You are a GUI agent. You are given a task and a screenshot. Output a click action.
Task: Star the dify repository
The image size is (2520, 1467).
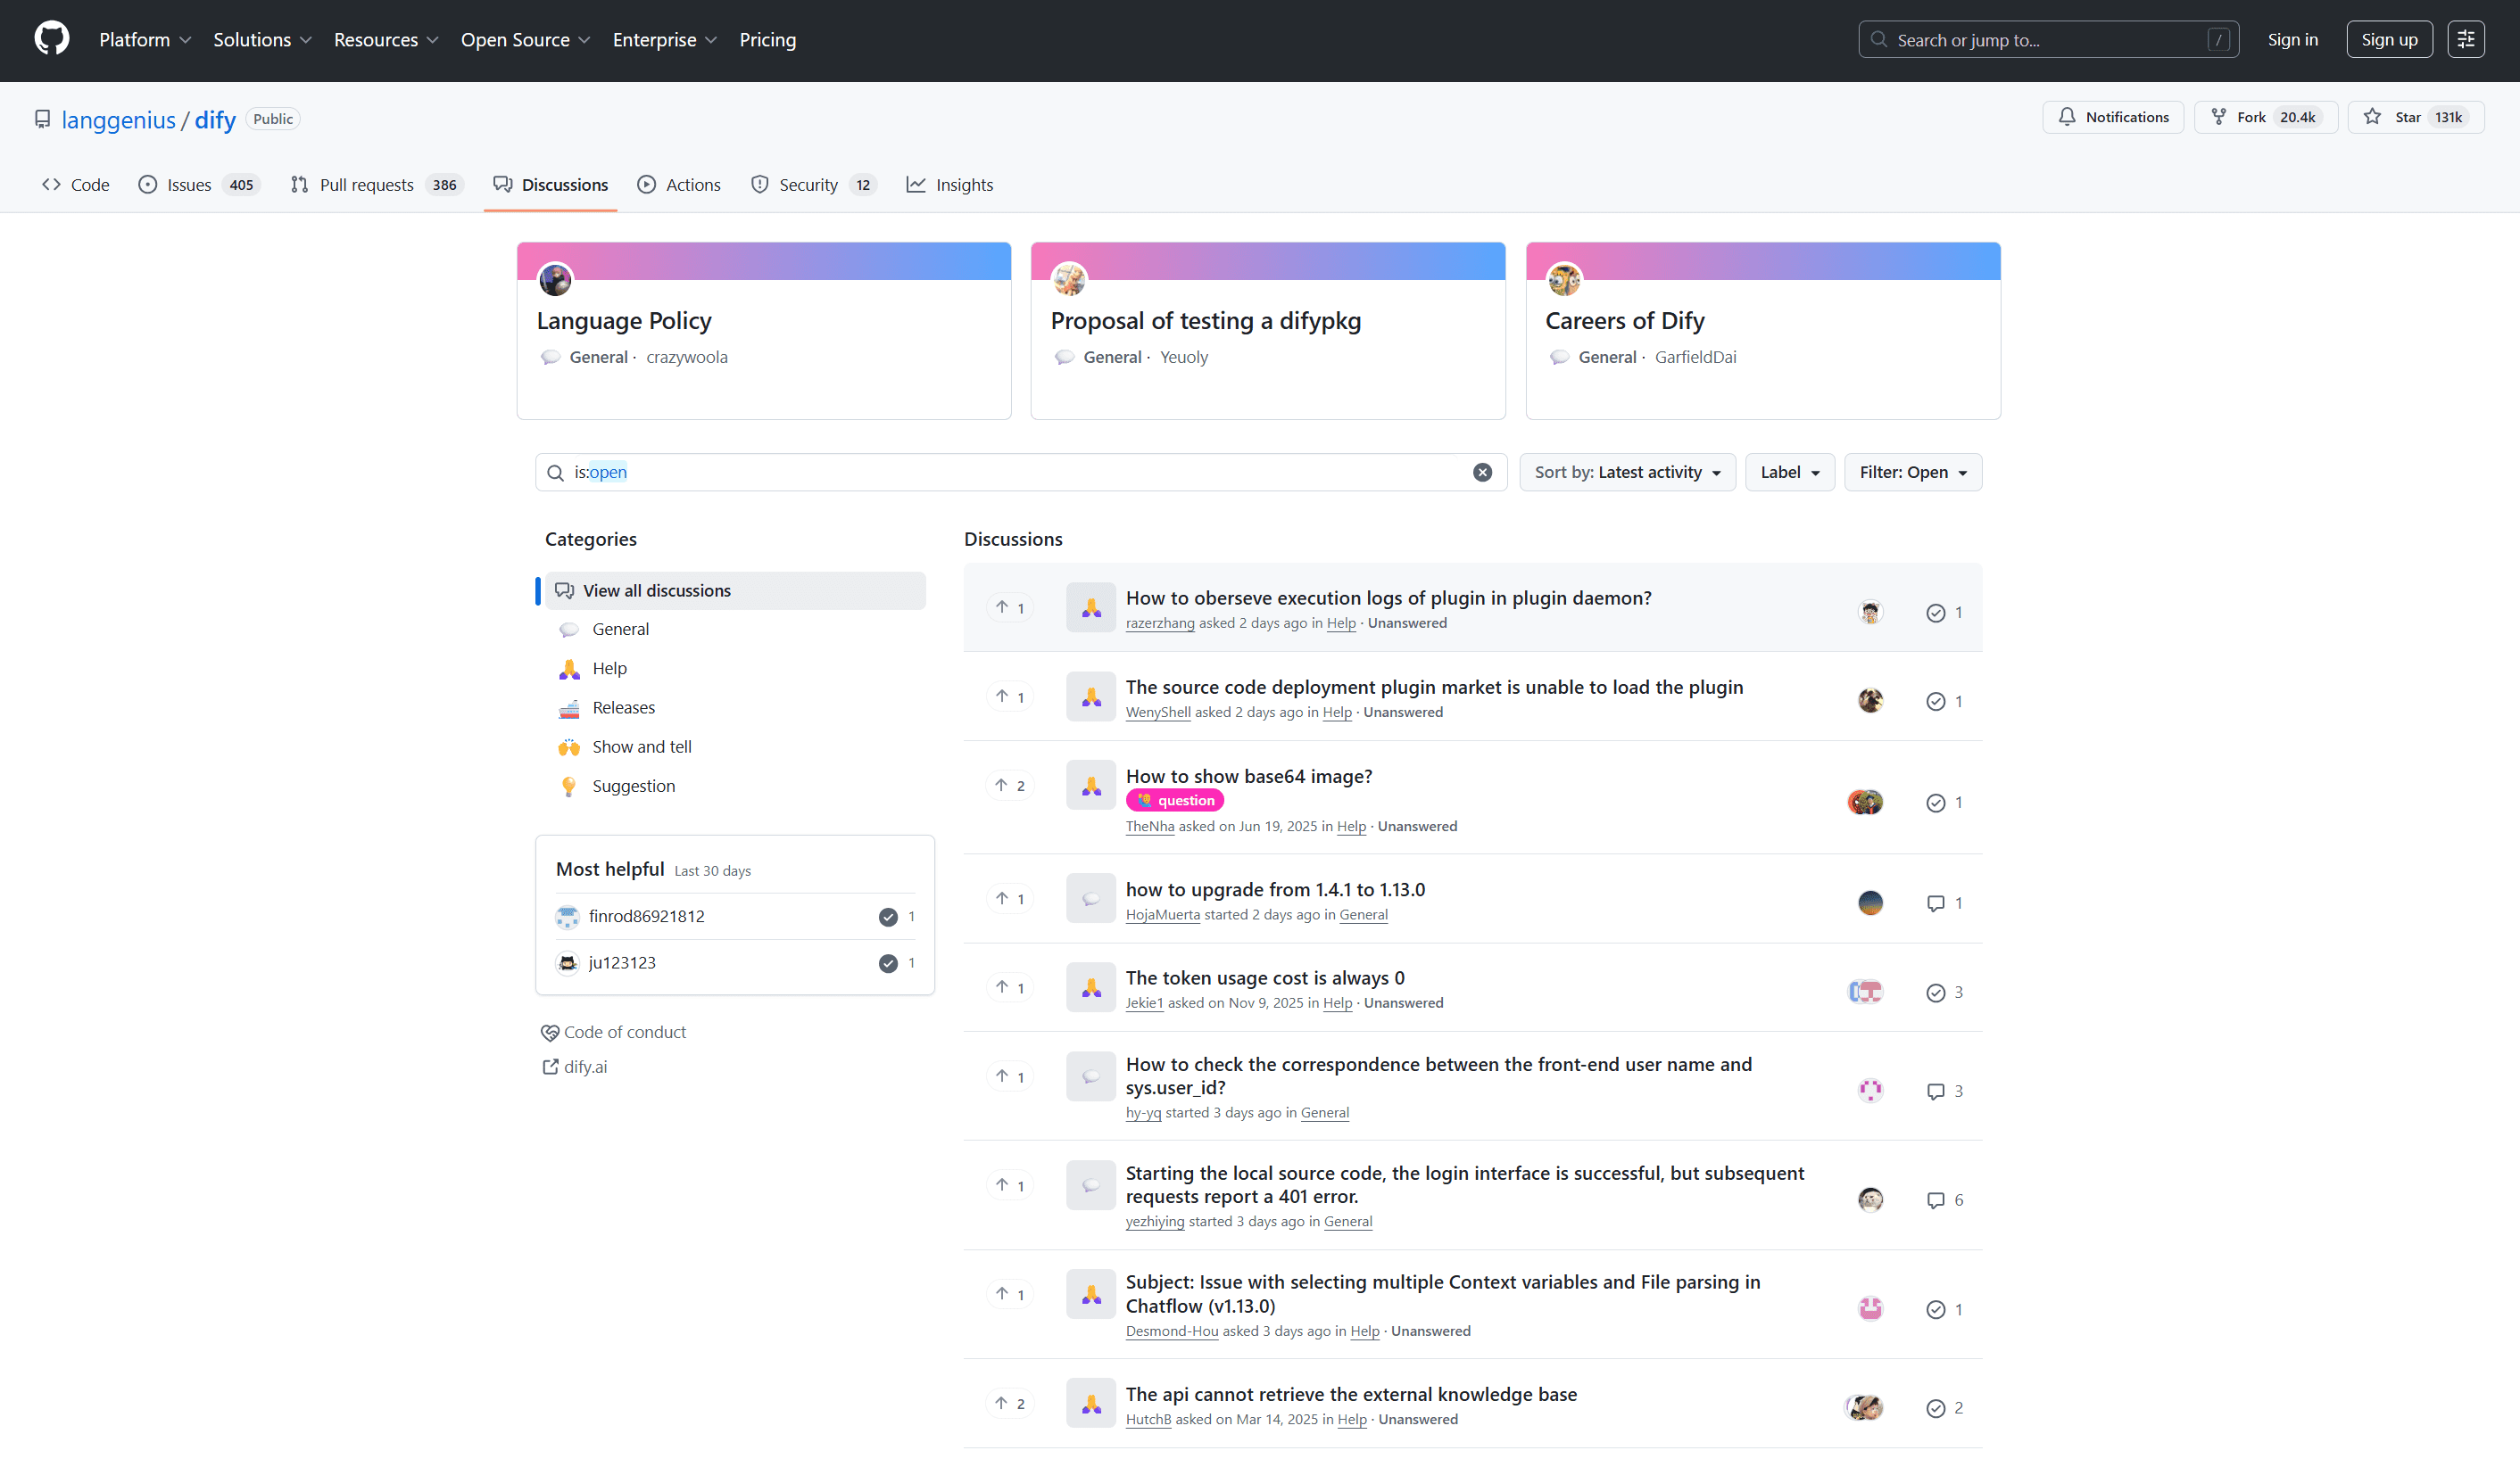coord(2415,117)
